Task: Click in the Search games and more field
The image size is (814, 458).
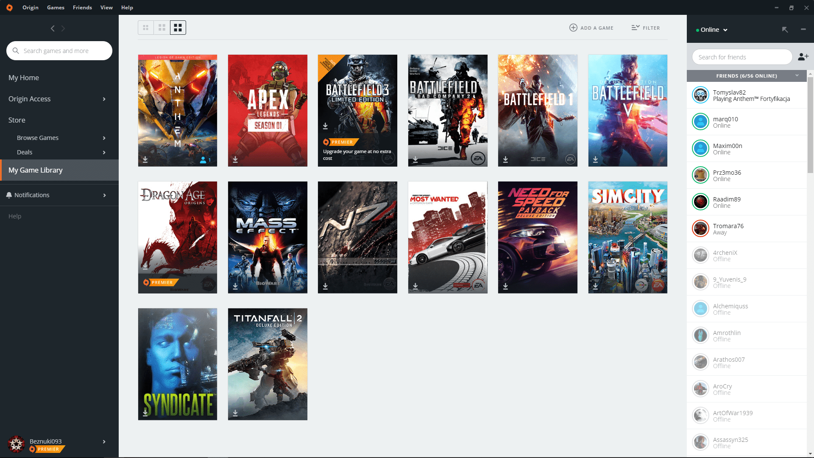Action: 59,51
